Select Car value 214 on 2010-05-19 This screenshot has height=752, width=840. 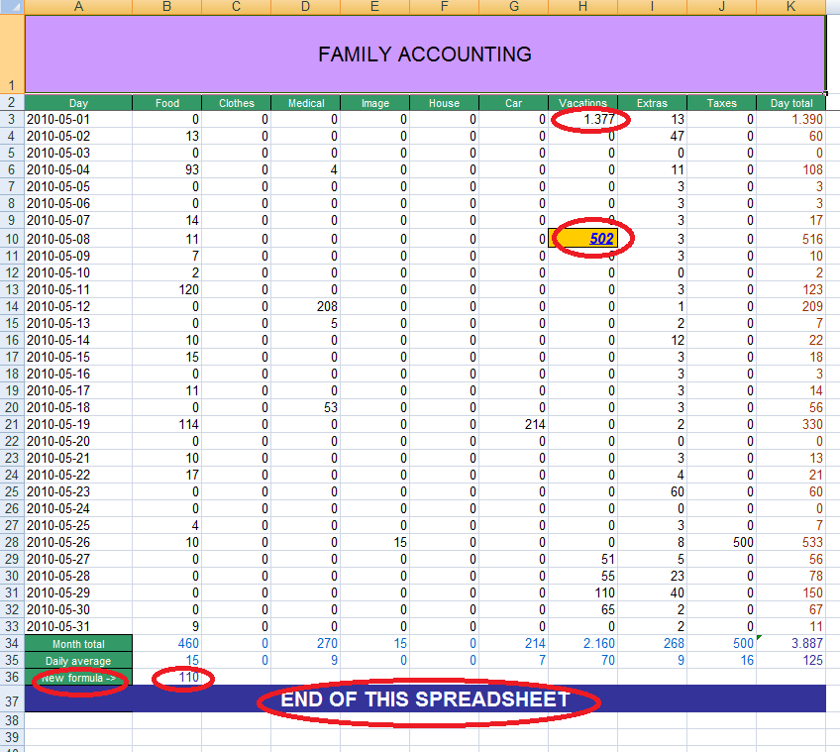point(514,424)
